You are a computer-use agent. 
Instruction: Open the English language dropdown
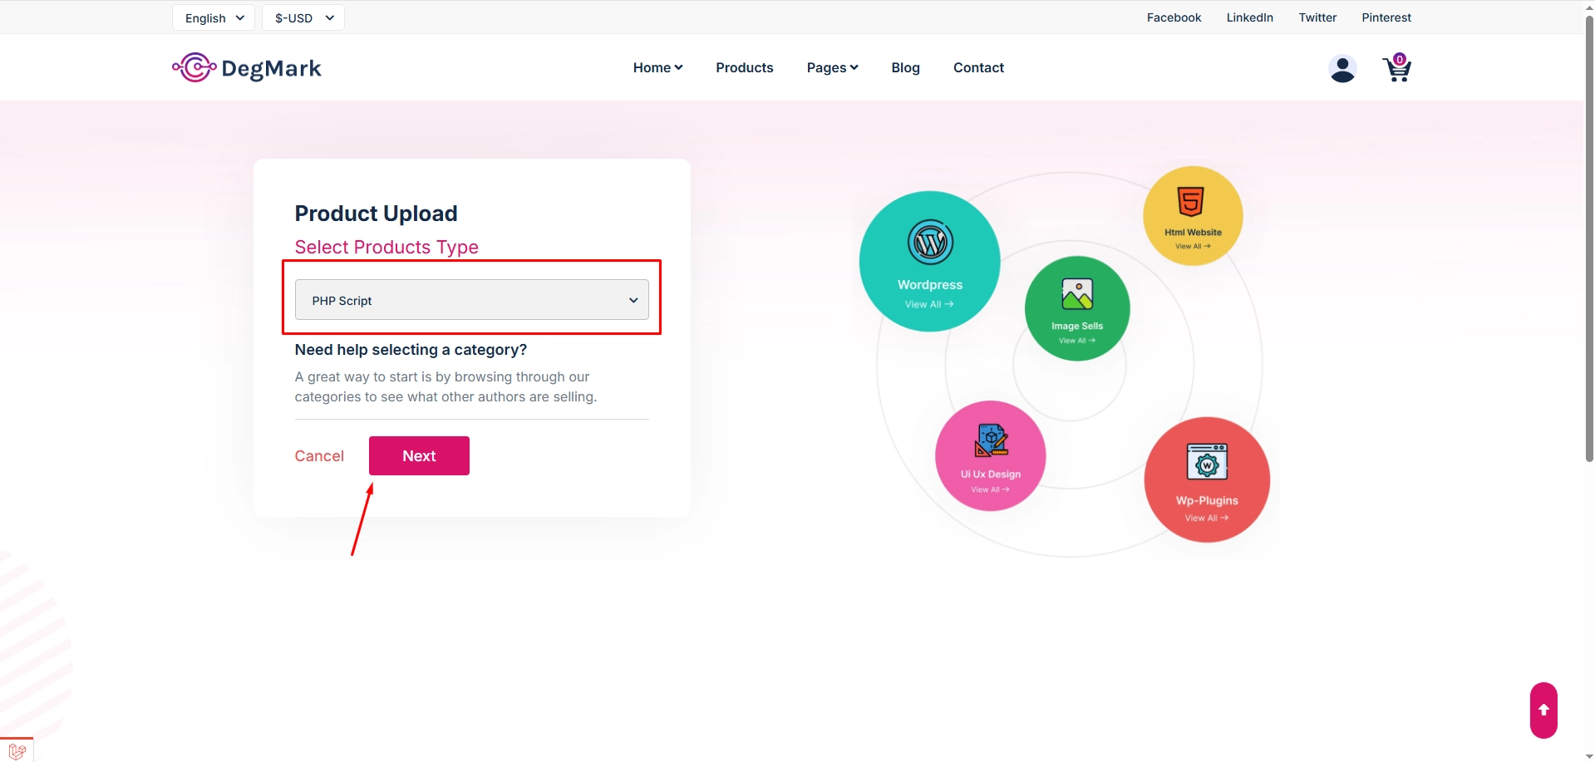point(214,17)
